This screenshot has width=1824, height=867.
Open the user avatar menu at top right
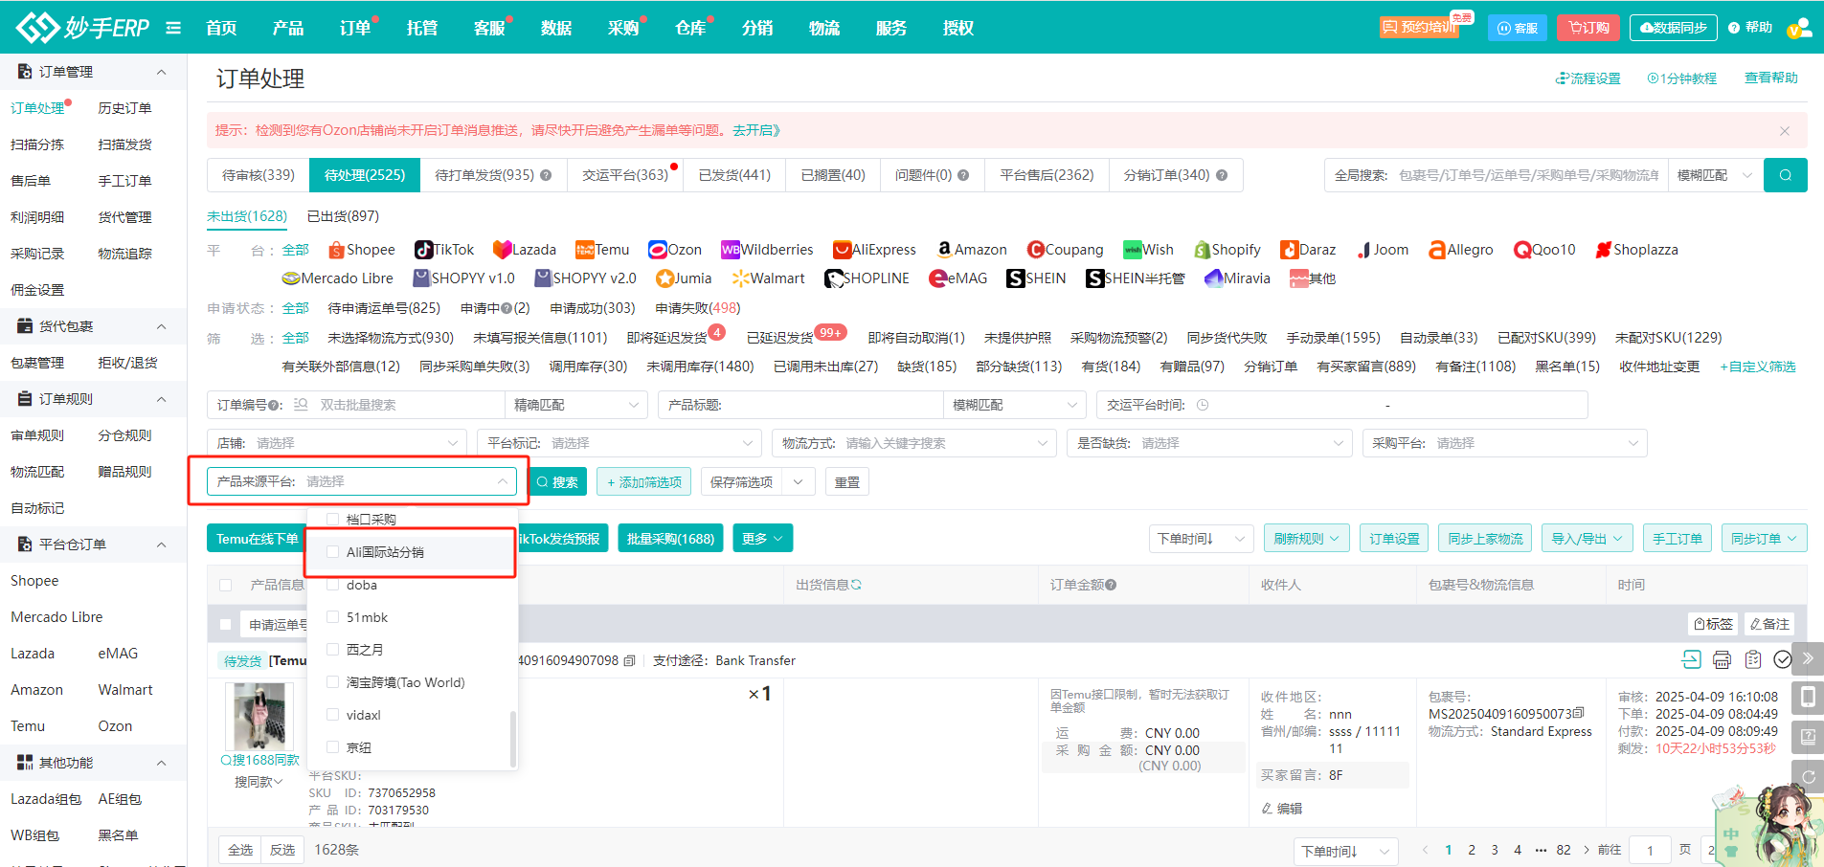click(1799, 28)
